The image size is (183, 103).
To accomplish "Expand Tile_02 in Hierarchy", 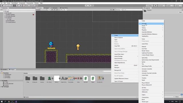I will tap(5, 13).
